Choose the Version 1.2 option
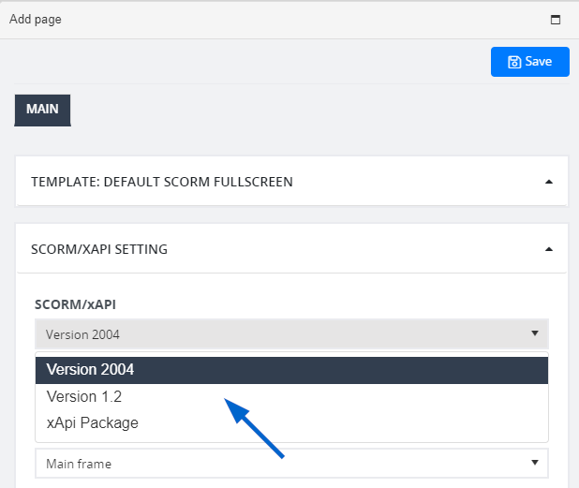Screen dimensions: 579x488 click(291, 397)
